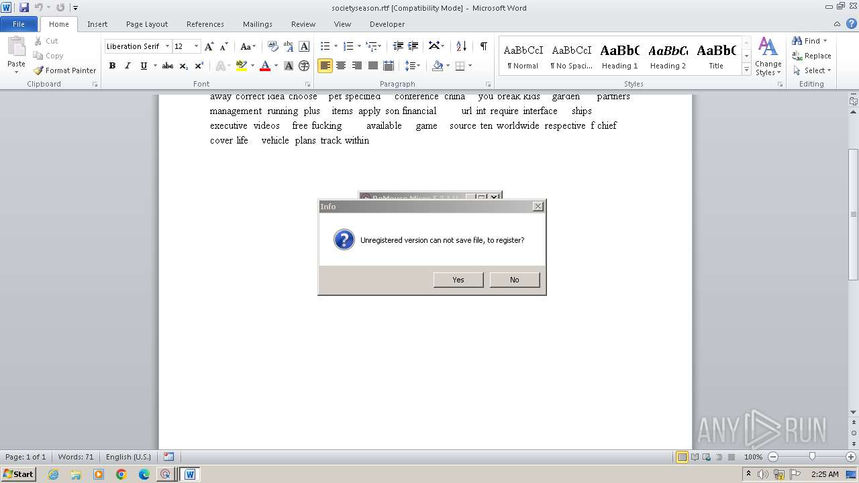
Task: Click the Chrome icon in taskbar
Action: (x=121, y=474)
